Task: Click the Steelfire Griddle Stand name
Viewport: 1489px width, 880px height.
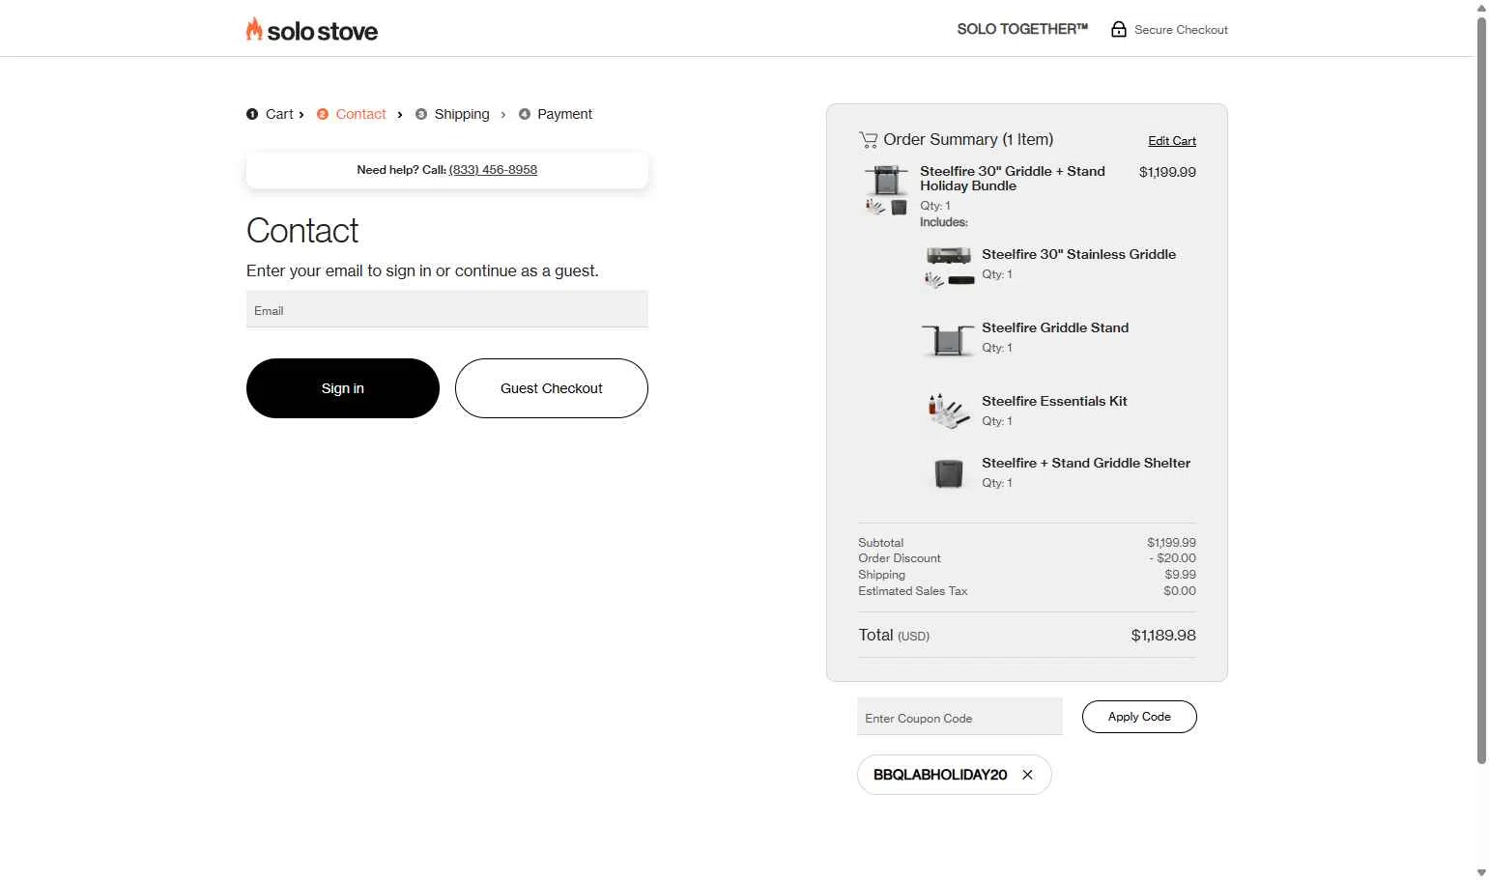Action: click(1055, 327)
